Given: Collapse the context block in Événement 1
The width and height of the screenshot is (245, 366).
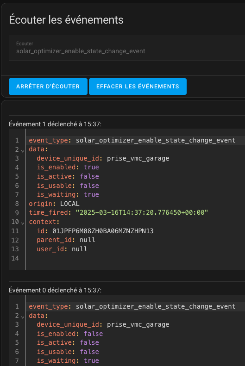Looking at the screenshot, I should pyautogui.click(x=23, y=223).
